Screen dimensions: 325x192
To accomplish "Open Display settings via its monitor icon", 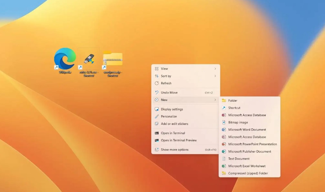I will pyautogui.click(x=157, y=109).
